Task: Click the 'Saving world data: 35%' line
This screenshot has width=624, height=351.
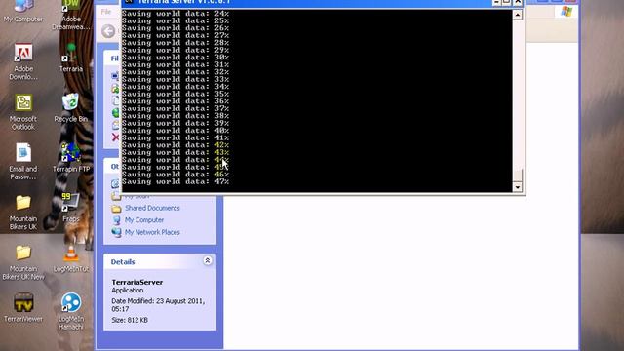Action: point(175,94)
